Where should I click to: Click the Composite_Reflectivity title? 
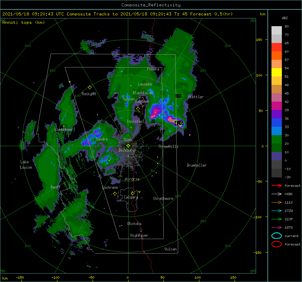[x=151, y=5]
